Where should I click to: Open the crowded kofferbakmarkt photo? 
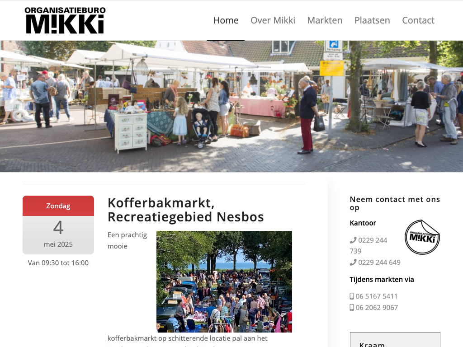[224, 281]
